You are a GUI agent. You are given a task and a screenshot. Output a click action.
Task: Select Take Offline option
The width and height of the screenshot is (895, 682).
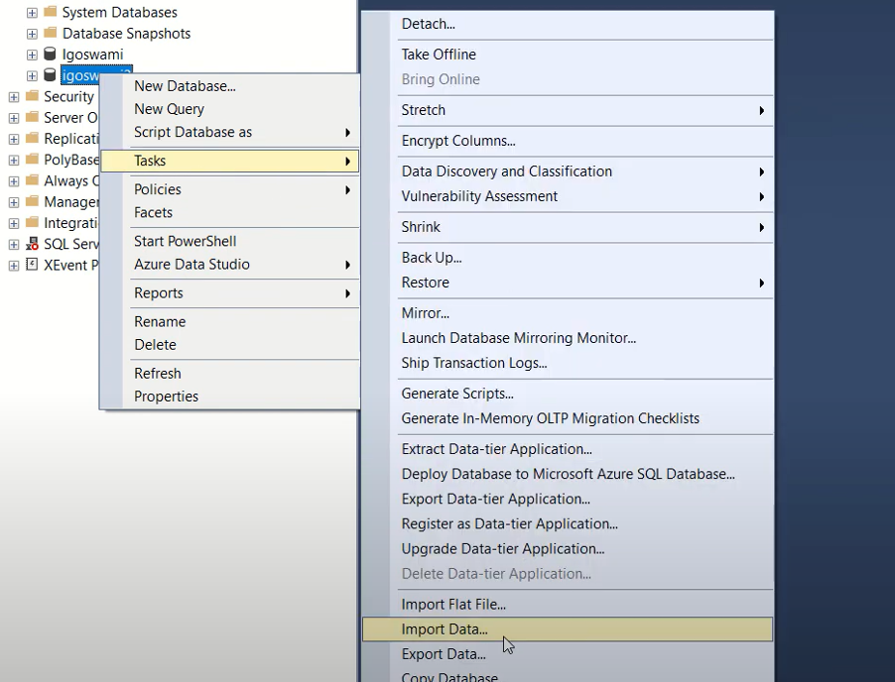click(x=439, y=55)
